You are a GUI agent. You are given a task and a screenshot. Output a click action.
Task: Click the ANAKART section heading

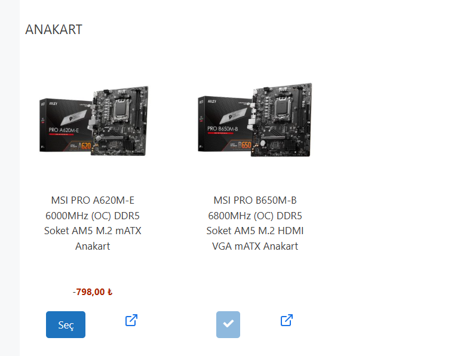[x=54, y=29]
